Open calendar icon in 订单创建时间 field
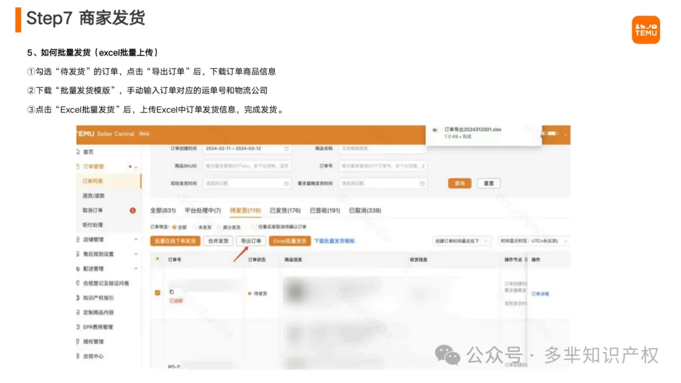The height and width of the screenshot is (383, 681). point(286,149)
